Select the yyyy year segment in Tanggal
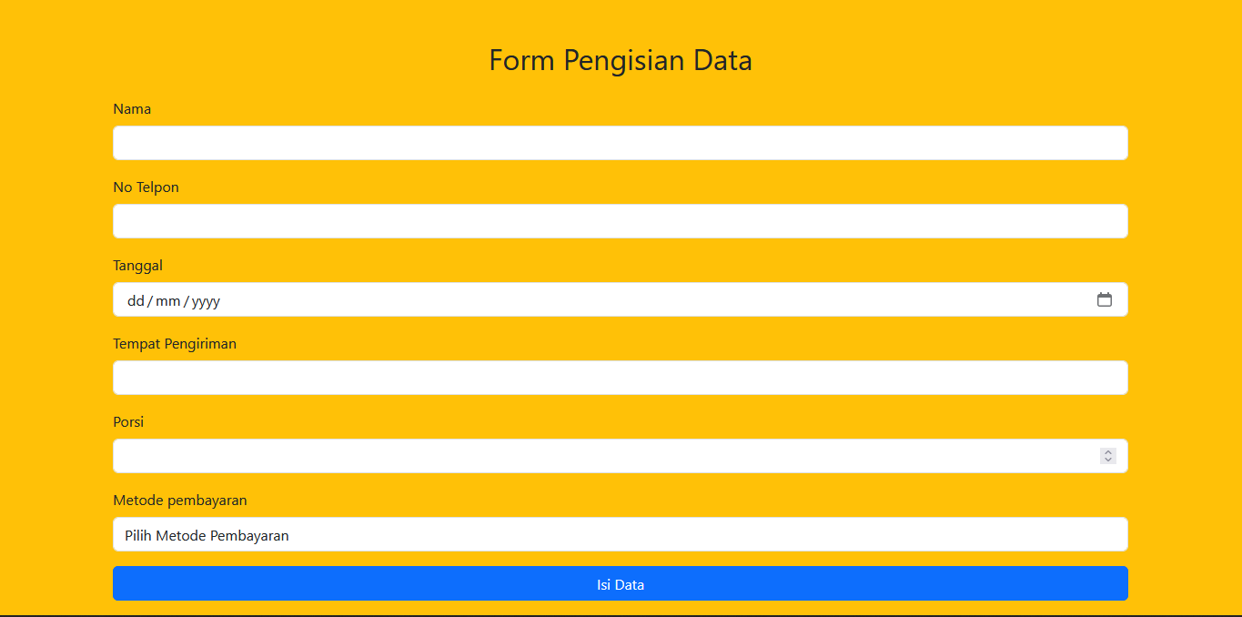This screenshot has width=1242, height=617. pyautogui.click(x=206, y=300)
